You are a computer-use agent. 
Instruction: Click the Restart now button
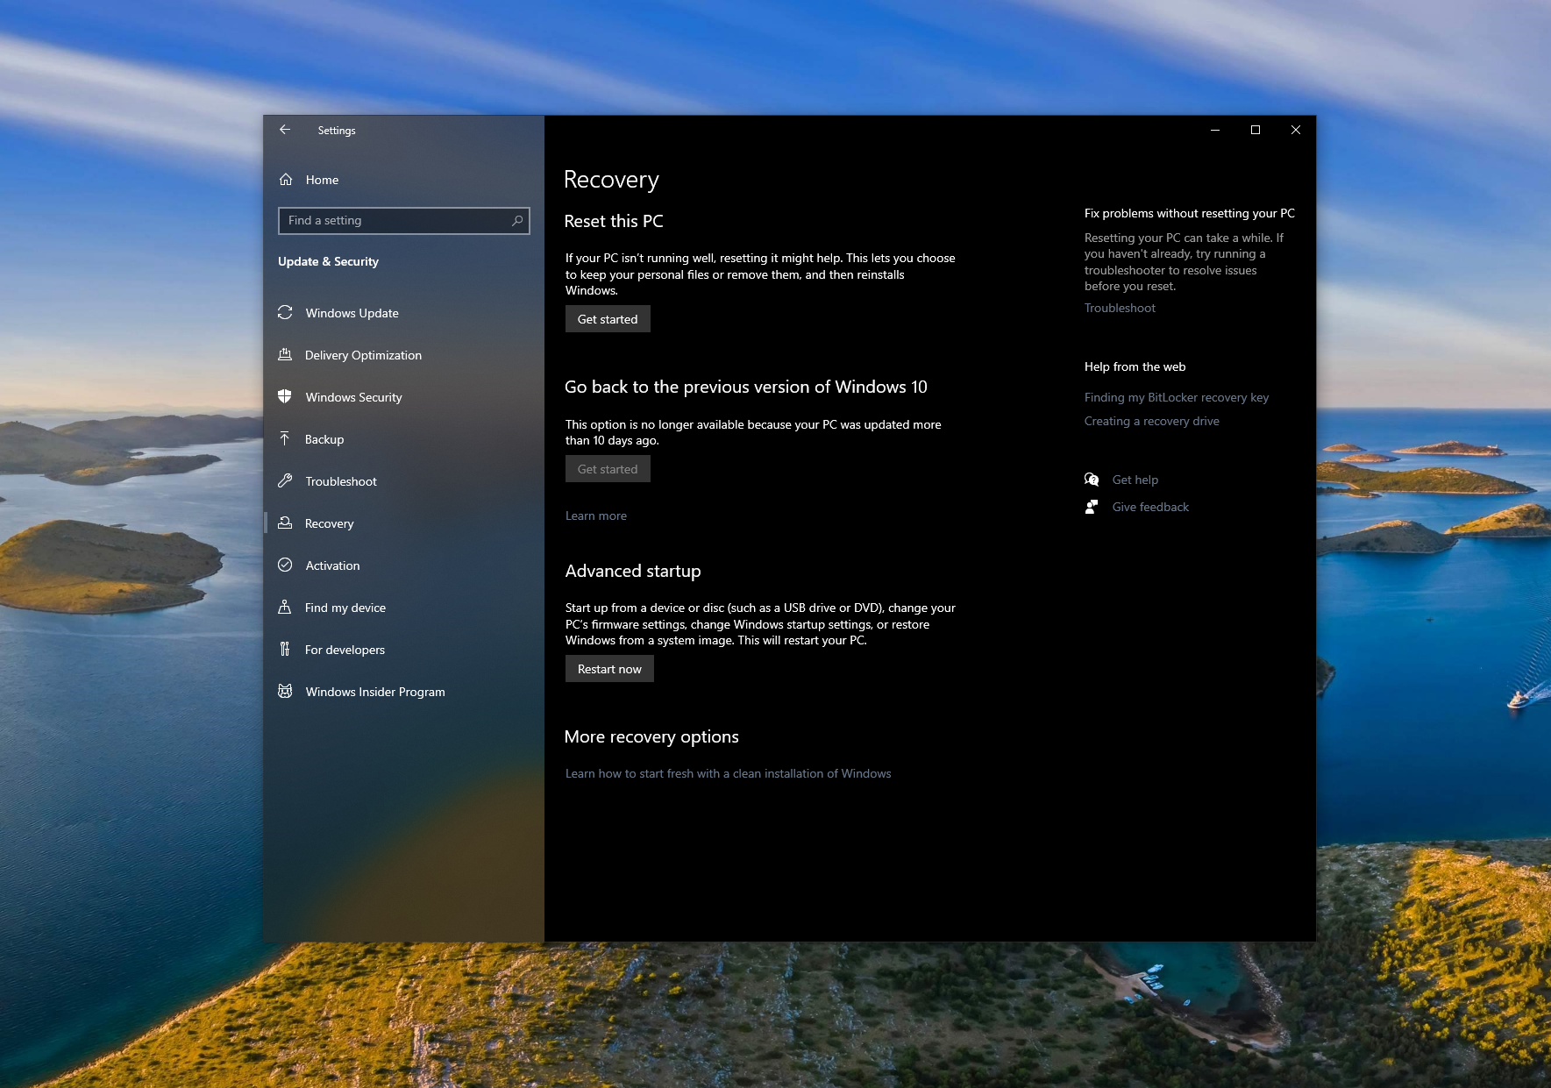coord(609,669)
